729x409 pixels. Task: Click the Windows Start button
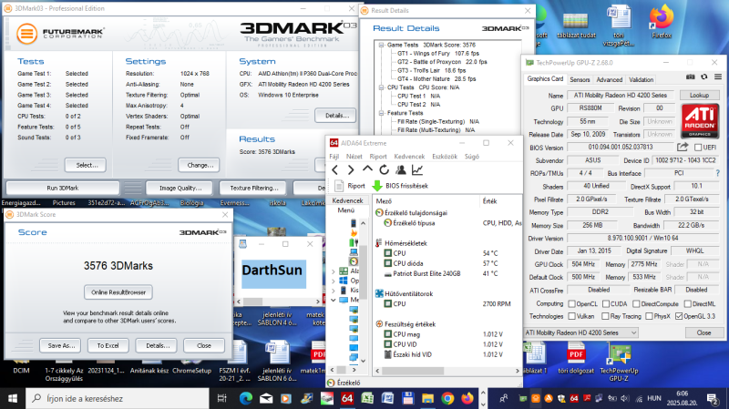coord(13,398)
